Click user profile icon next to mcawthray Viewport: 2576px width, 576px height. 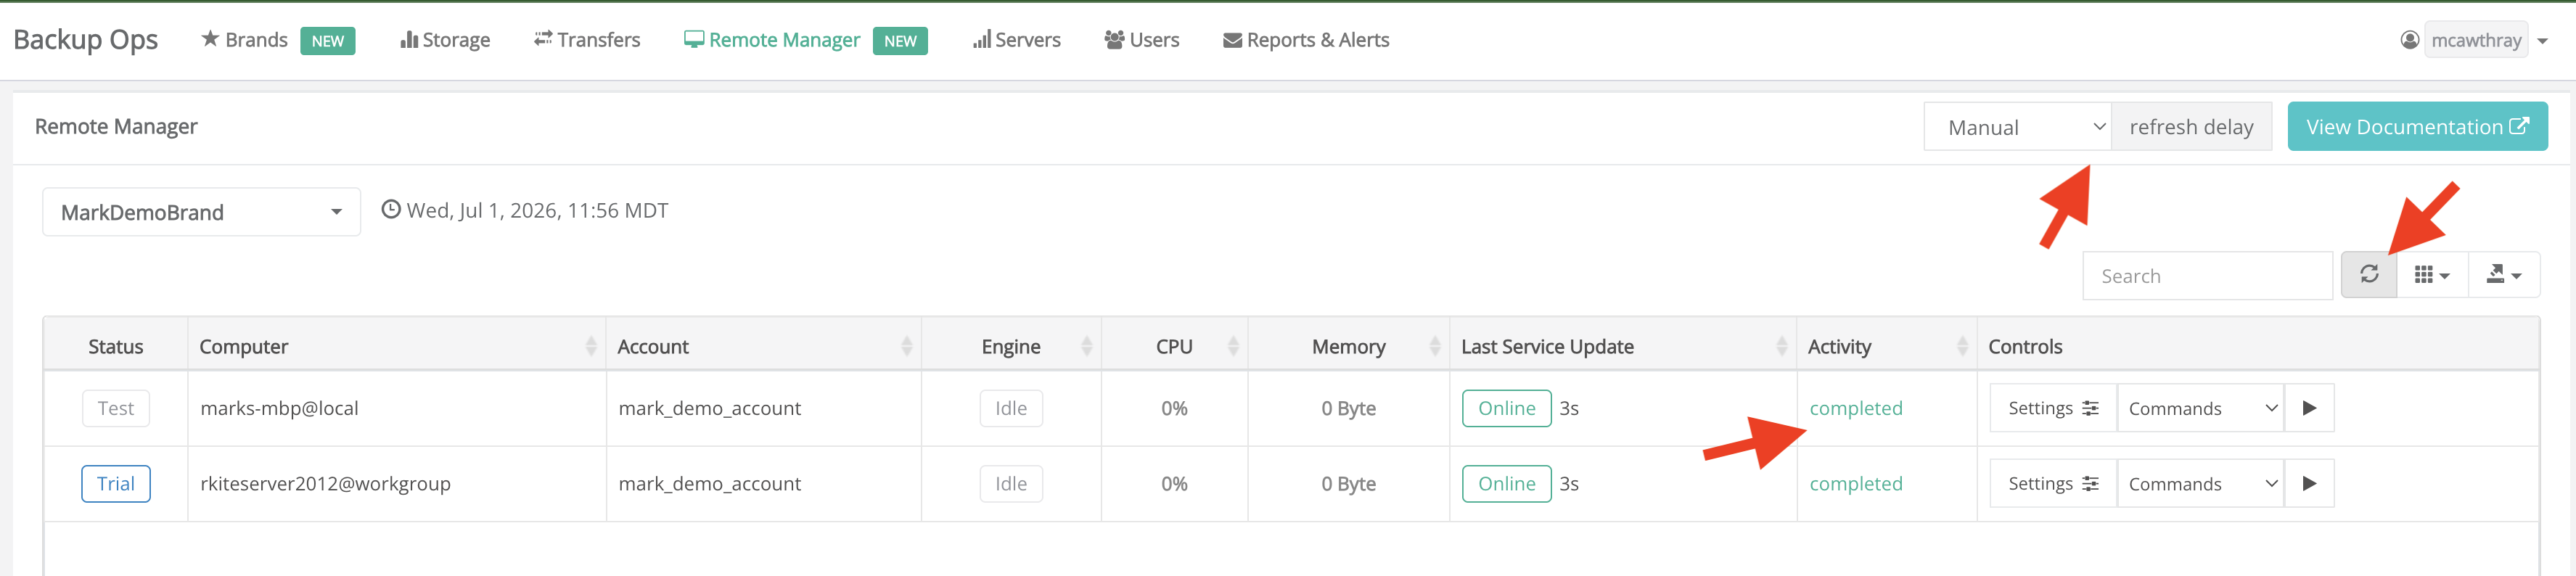click(x=2410, y=40)
